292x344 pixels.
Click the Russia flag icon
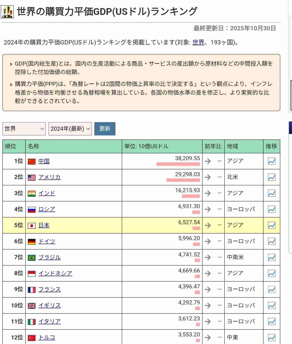click(32, 210)
